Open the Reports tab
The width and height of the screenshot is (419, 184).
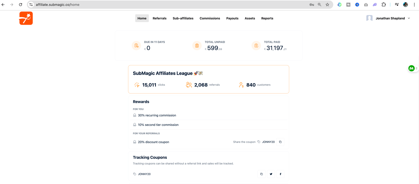point(267,18)
